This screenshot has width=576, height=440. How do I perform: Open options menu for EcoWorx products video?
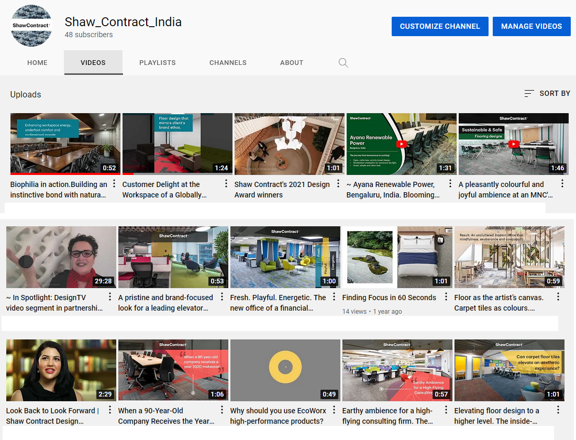334,410
